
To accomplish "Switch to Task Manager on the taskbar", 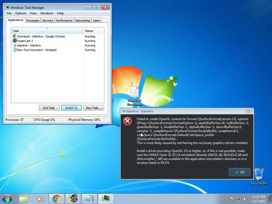I will click(106, 199).
